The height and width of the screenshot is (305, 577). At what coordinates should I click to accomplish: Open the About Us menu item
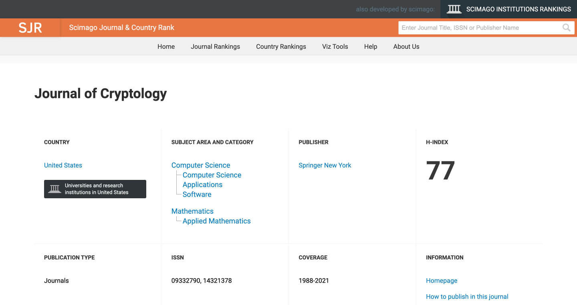click(406, 46)
